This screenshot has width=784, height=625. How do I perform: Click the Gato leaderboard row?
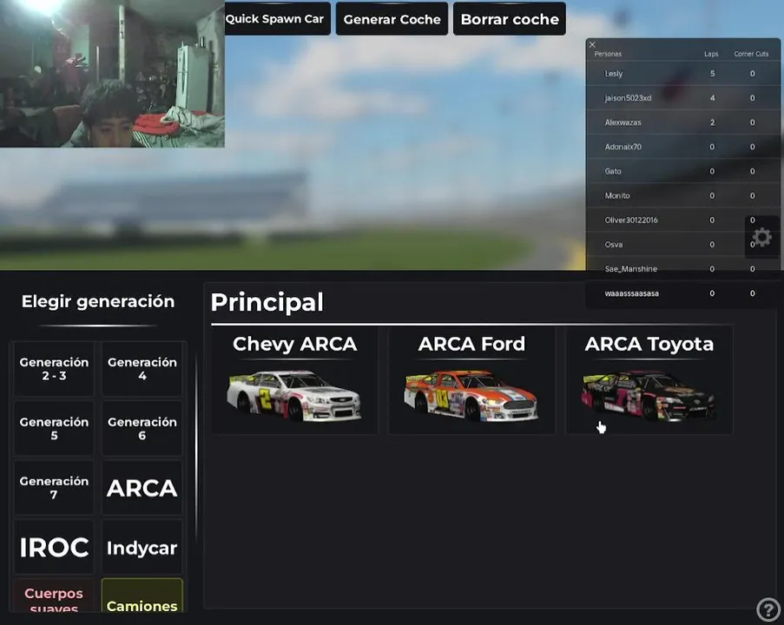[682, 171]
